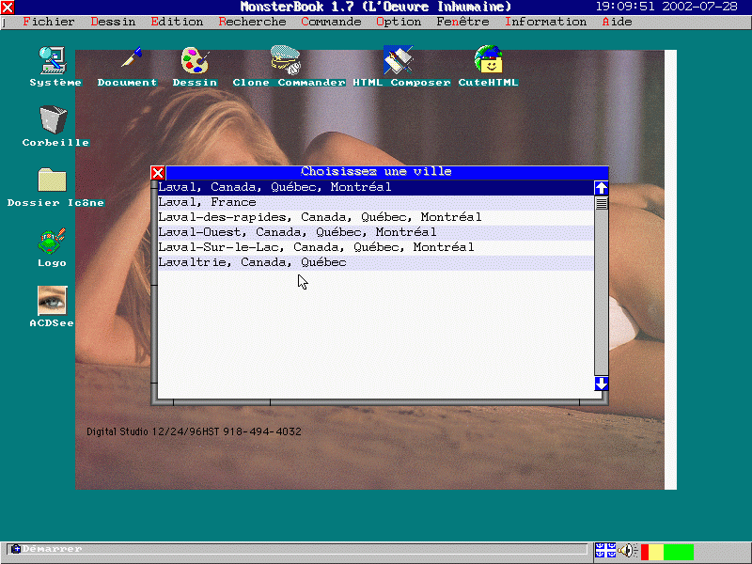Viewport: 752px width, 564px height.
Task: Open the HTML Composer icon
Action: click(x=399, y=61)
